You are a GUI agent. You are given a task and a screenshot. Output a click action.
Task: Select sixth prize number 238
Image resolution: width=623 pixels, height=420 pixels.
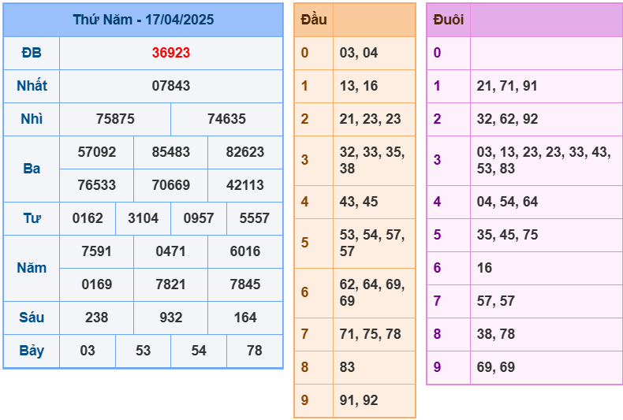(x=96, y=318)
